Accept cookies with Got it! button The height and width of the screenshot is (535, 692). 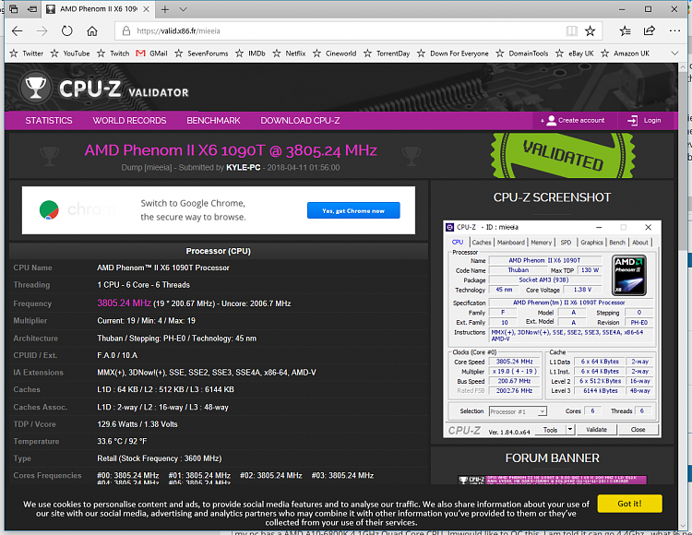[630, 504]
